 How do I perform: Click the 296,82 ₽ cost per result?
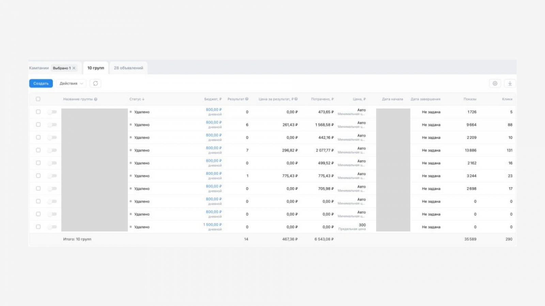pos(290,150)
